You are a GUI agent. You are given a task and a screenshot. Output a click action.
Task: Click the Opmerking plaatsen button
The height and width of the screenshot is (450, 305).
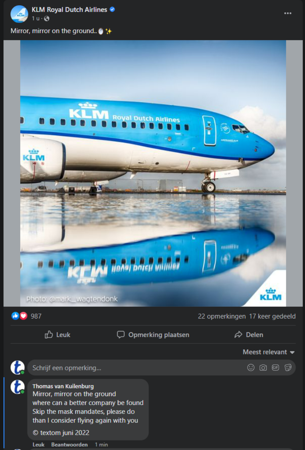(x=153, y=335)
